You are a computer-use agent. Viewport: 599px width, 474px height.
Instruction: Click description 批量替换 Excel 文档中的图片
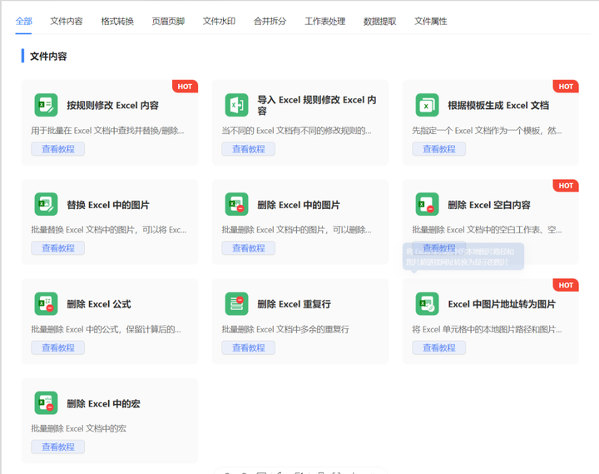tap(109, 230)
